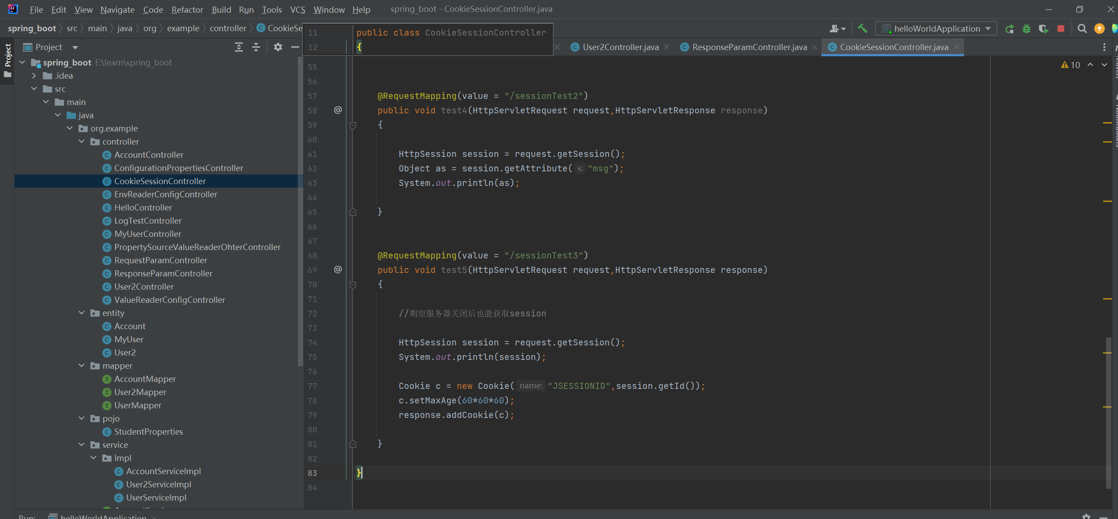Click the controller breadcrumb in navigation bar
The width and height of the screenshot is (1118, 519).
pyautogui.click(x=227, y=29)
